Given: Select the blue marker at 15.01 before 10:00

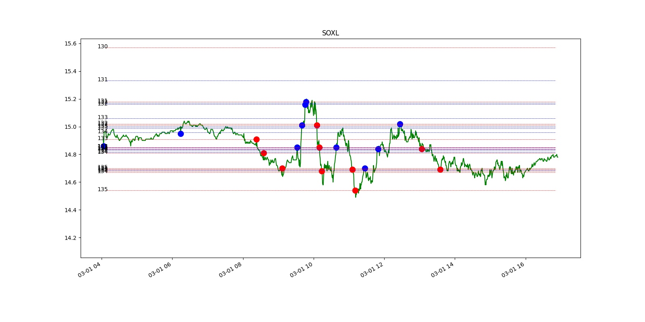Looking at the screenshot, I should 302,125.
